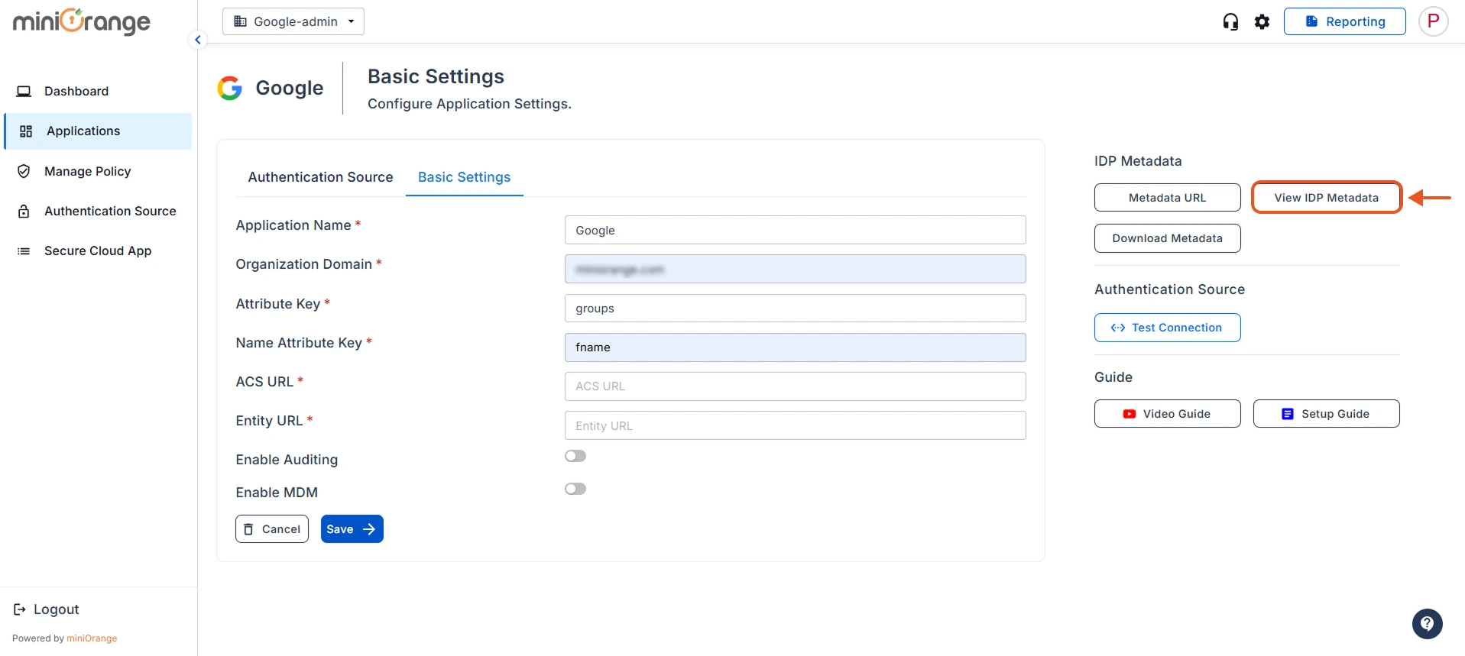The height and width of the screenshot is (656, 1465).
Task: Open the help question mark bubble
Action: [1427, 624]
